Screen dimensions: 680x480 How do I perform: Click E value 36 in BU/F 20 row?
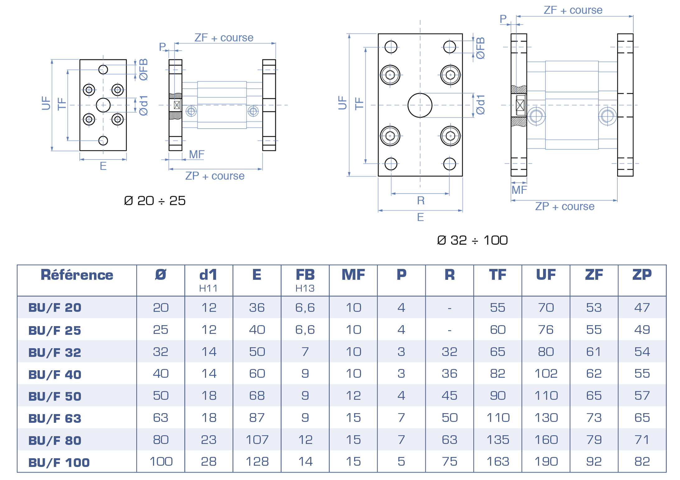point(257,307)
